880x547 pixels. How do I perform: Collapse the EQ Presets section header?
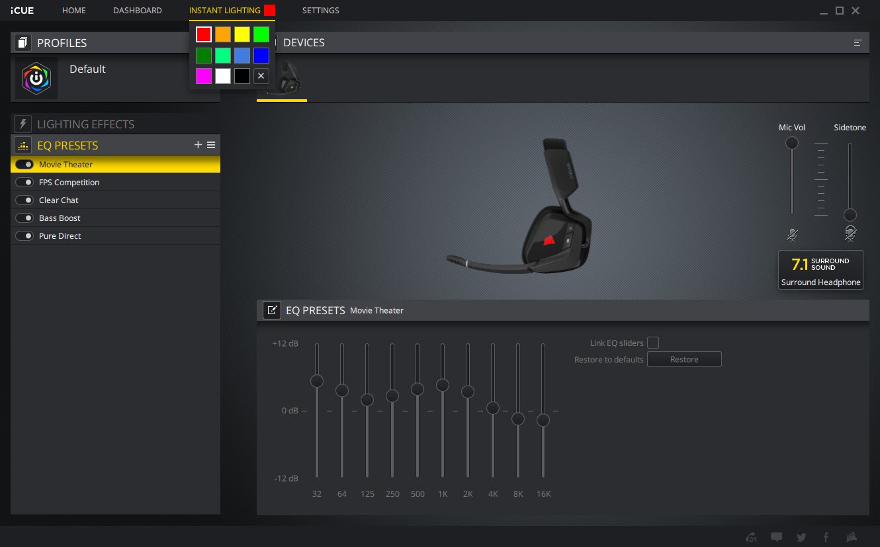116,146
